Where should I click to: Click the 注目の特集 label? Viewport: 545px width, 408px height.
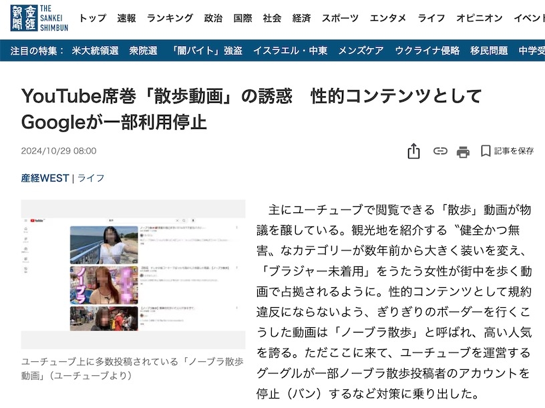pos(37,51)
